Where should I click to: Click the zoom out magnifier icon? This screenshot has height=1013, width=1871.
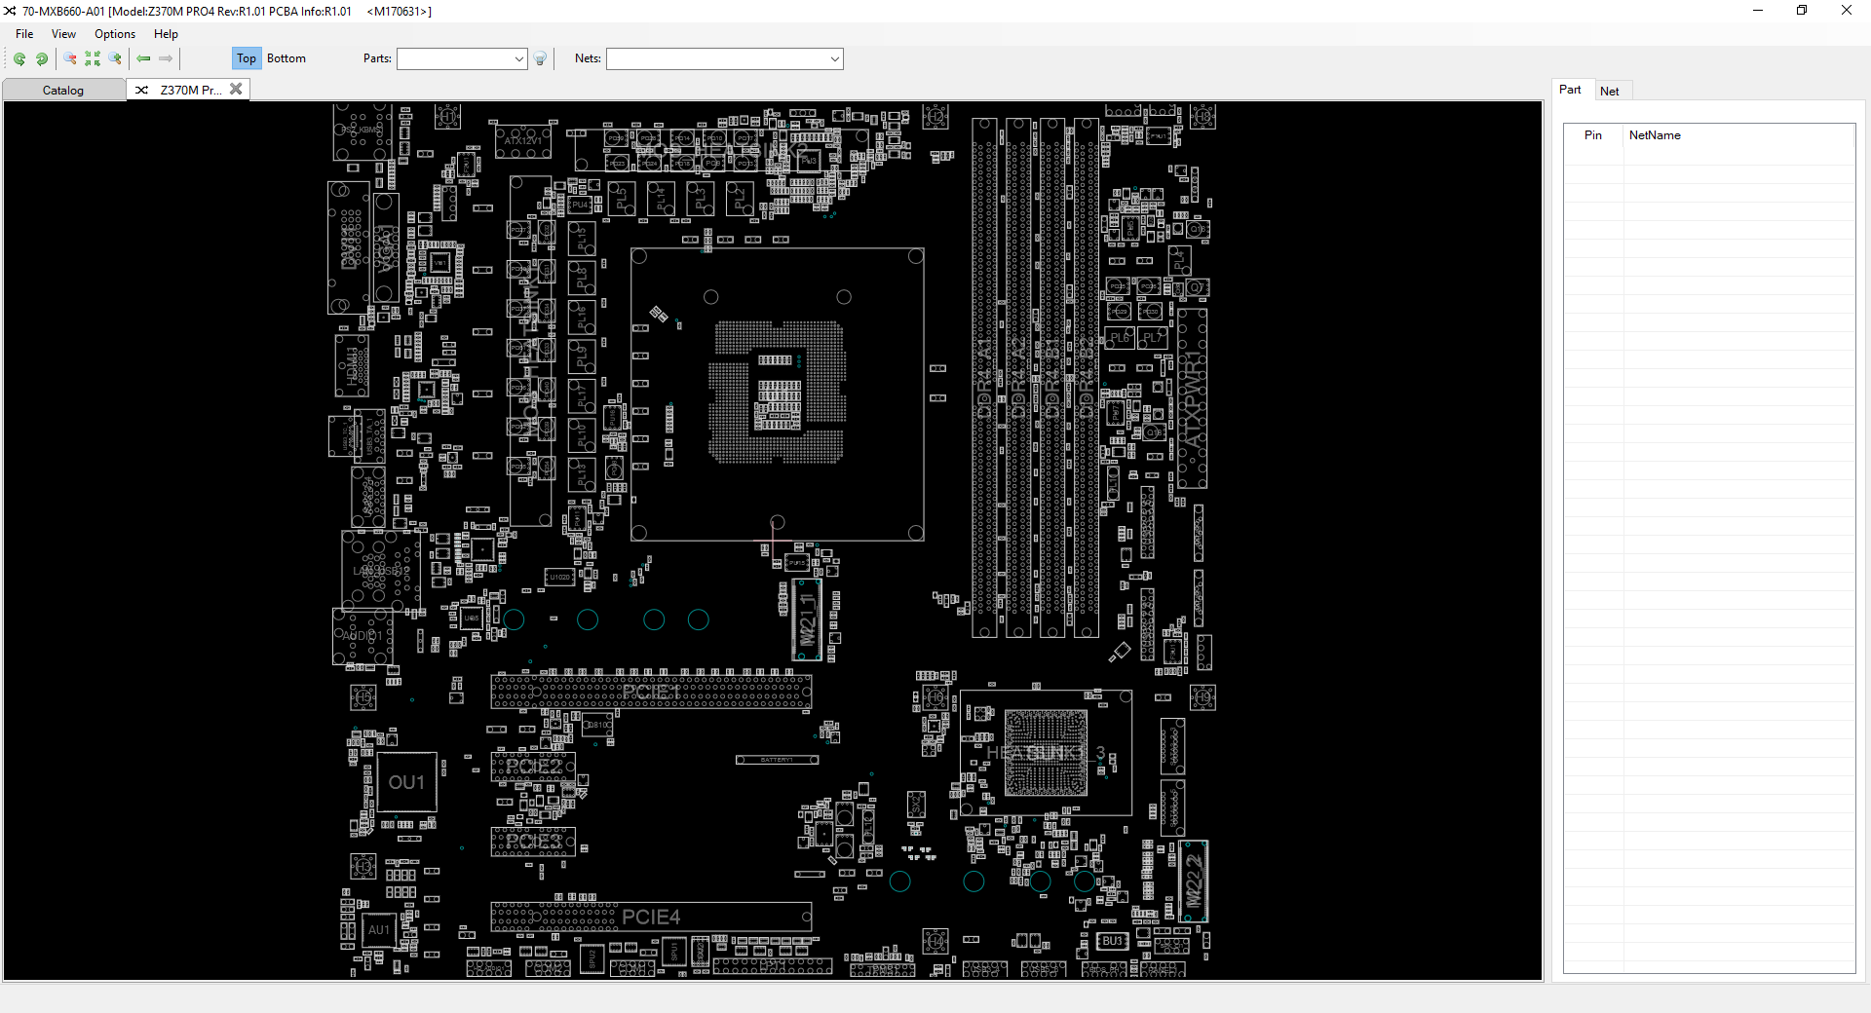(x=70, y=59)
